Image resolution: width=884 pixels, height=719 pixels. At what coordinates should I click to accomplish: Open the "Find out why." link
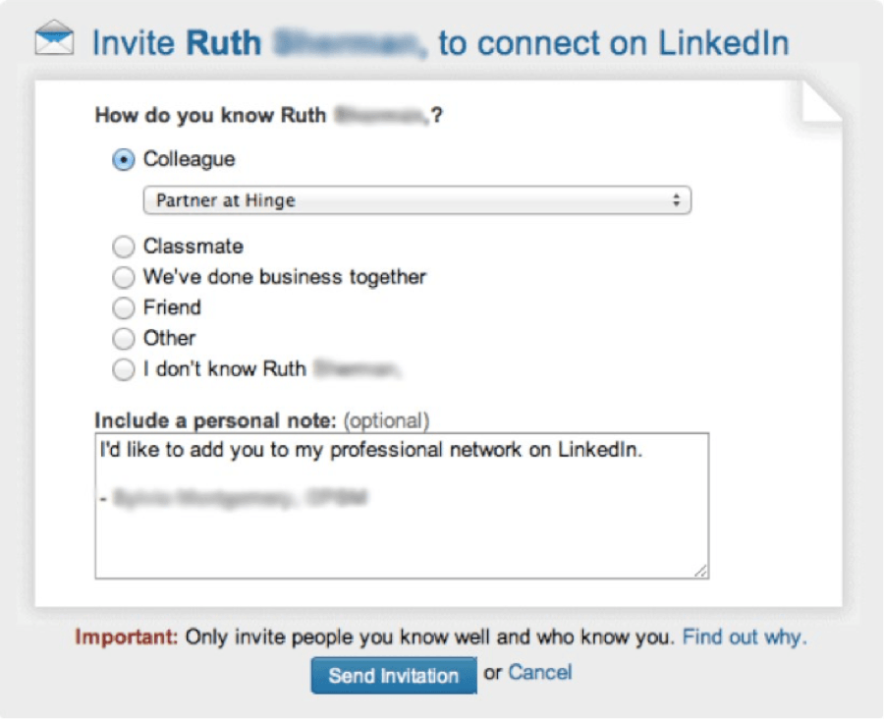click(x=745, y=637)
